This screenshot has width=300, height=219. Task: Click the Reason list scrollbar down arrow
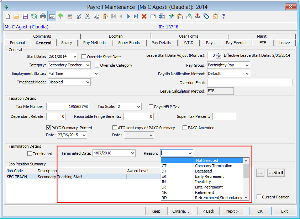246,197
